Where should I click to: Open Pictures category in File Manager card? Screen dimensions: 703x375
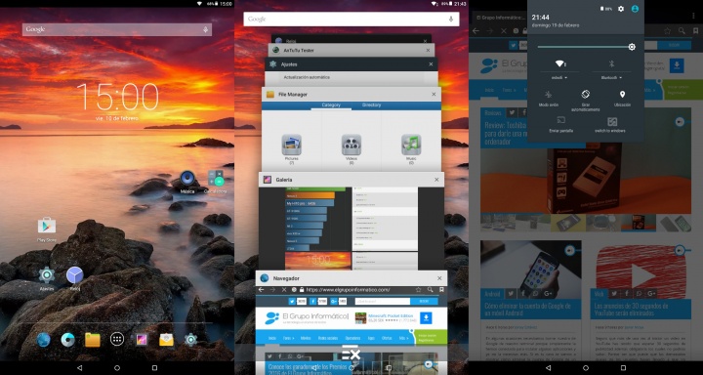tap(291, 148)
